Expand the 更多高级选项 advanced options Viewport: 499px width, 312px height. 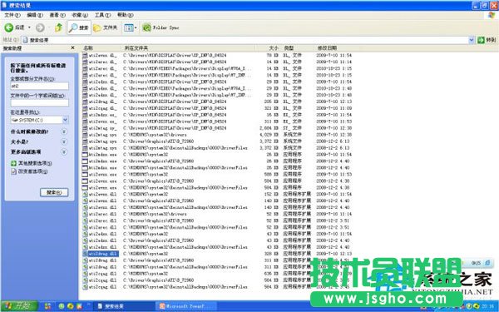(64, 152)
